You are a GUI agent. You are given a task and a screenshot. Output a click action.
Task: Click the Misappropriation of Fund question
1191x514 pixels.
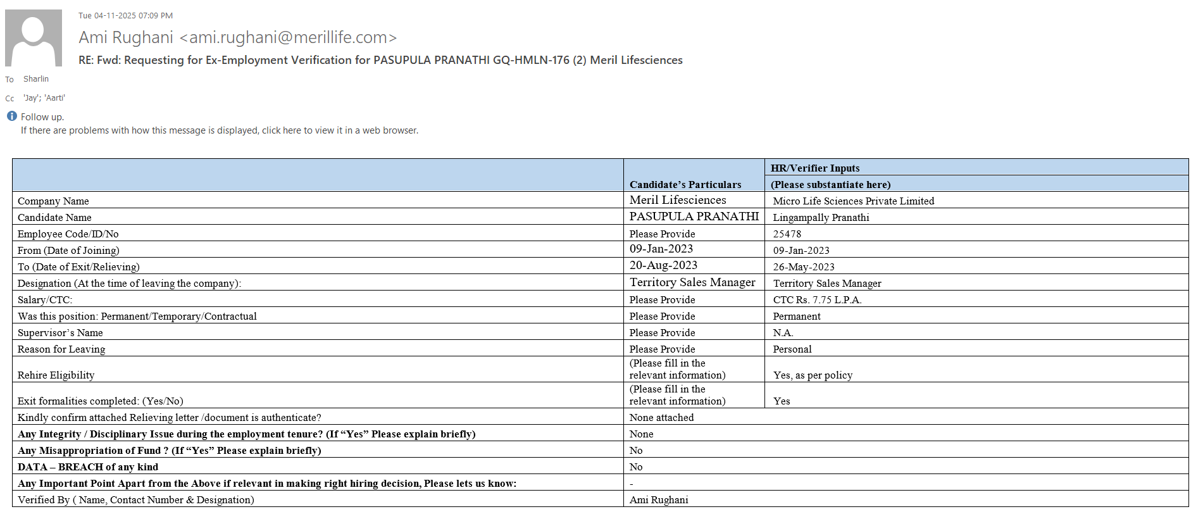point(170,451)
